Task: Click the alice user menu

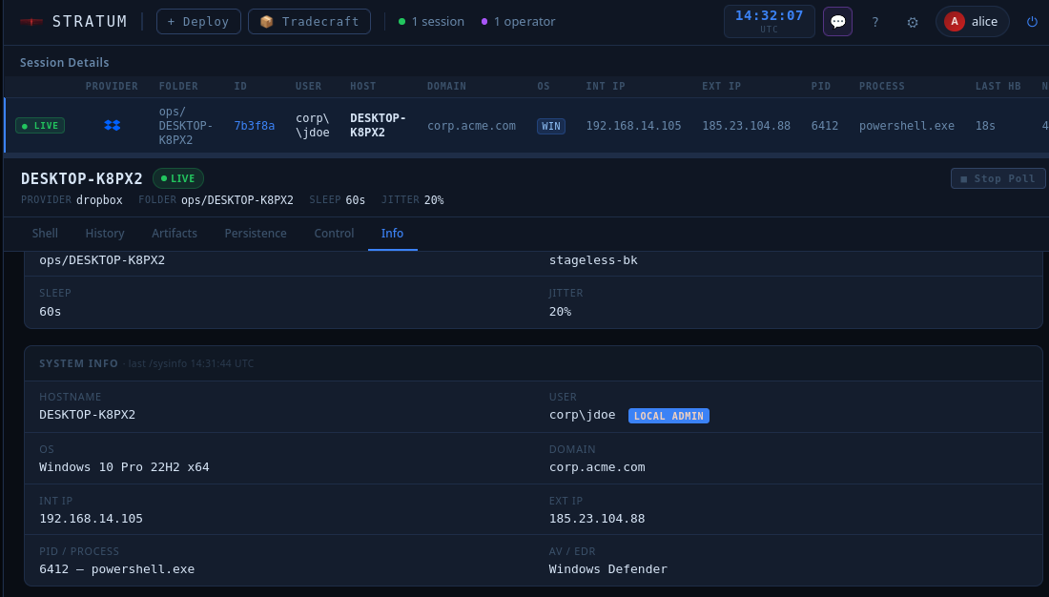Action: (x=972, y=21)
